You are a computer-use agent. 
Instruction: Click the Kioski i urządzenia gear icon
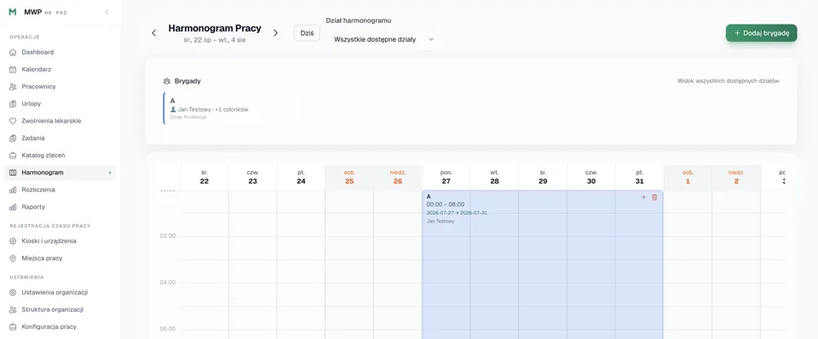pos(13,241)
